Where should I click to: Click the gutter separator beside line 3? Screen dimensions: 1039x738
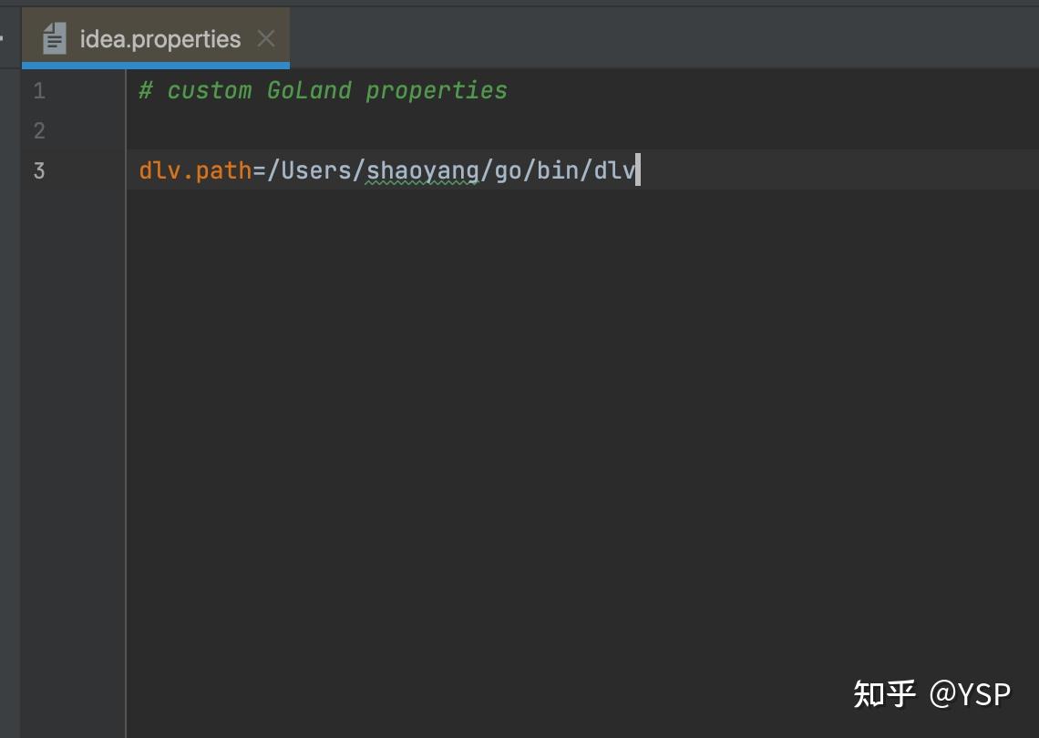tap(124, 170)
